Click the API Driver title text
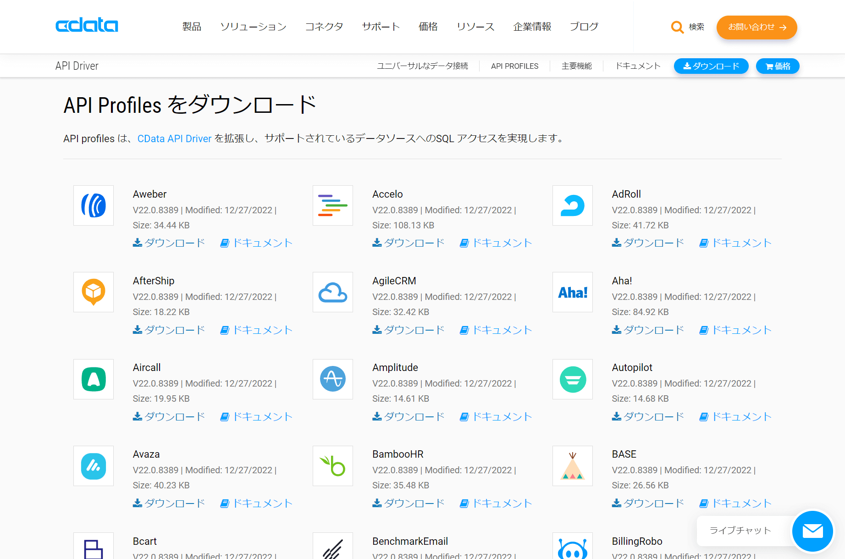 click(x=77, y=66)
